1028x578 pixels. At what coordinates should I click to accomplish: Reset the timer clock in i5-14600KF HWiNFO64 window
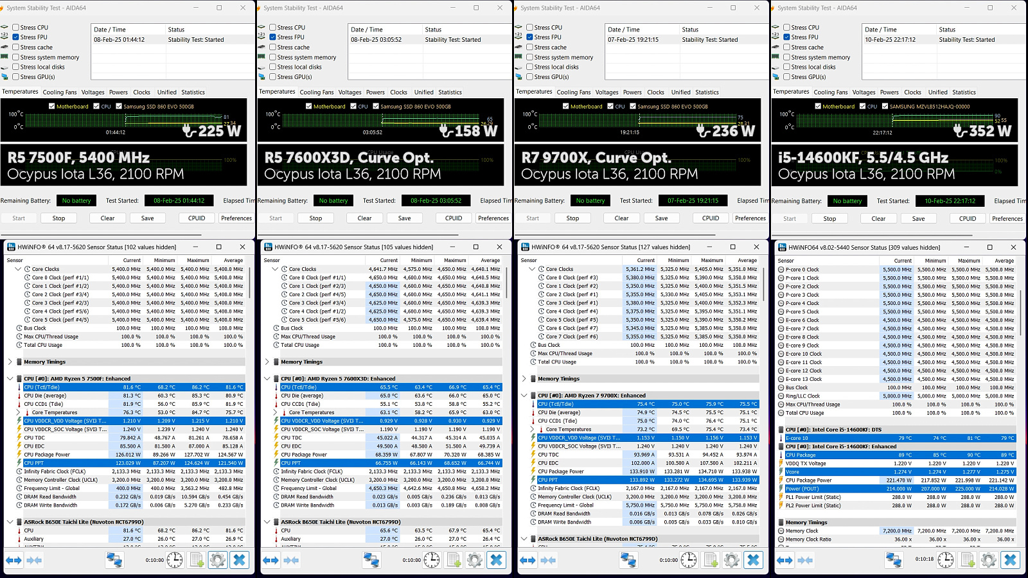pyautogui.click(x=946, y=560)
